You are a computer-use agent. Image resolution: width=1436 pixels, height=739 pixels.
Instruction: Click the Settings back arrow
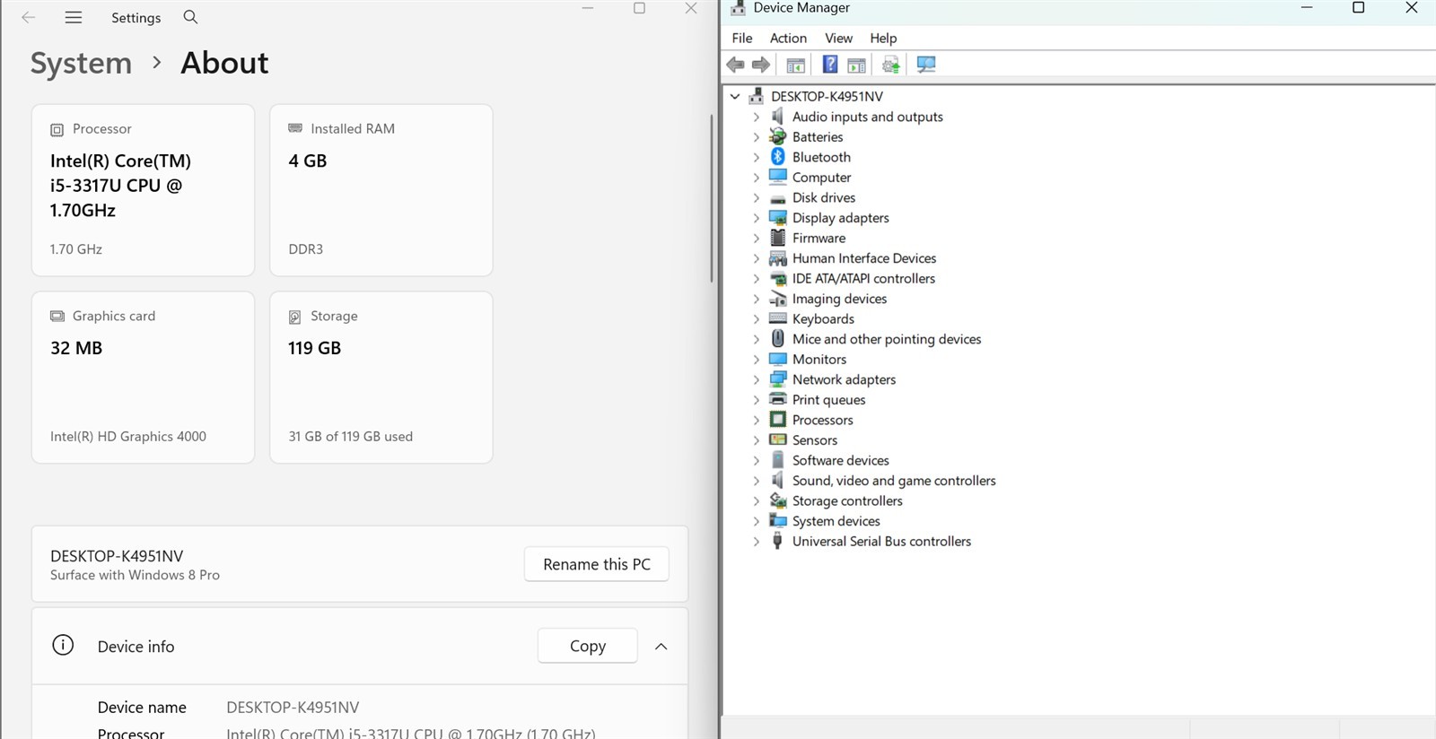29,17
